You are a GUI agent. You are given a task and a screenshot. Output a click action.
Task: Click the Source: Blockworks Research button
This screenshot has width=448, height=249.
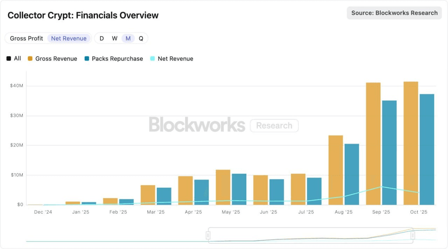[x=394, y=13]
